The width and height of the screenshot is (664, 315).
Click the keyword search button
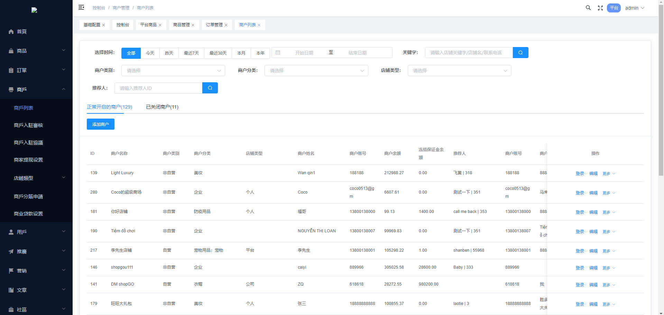point(520,53)
